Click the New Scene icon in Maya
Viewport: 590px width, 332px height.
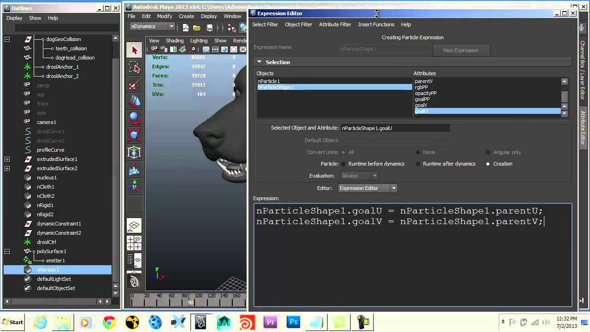(185, 27)
